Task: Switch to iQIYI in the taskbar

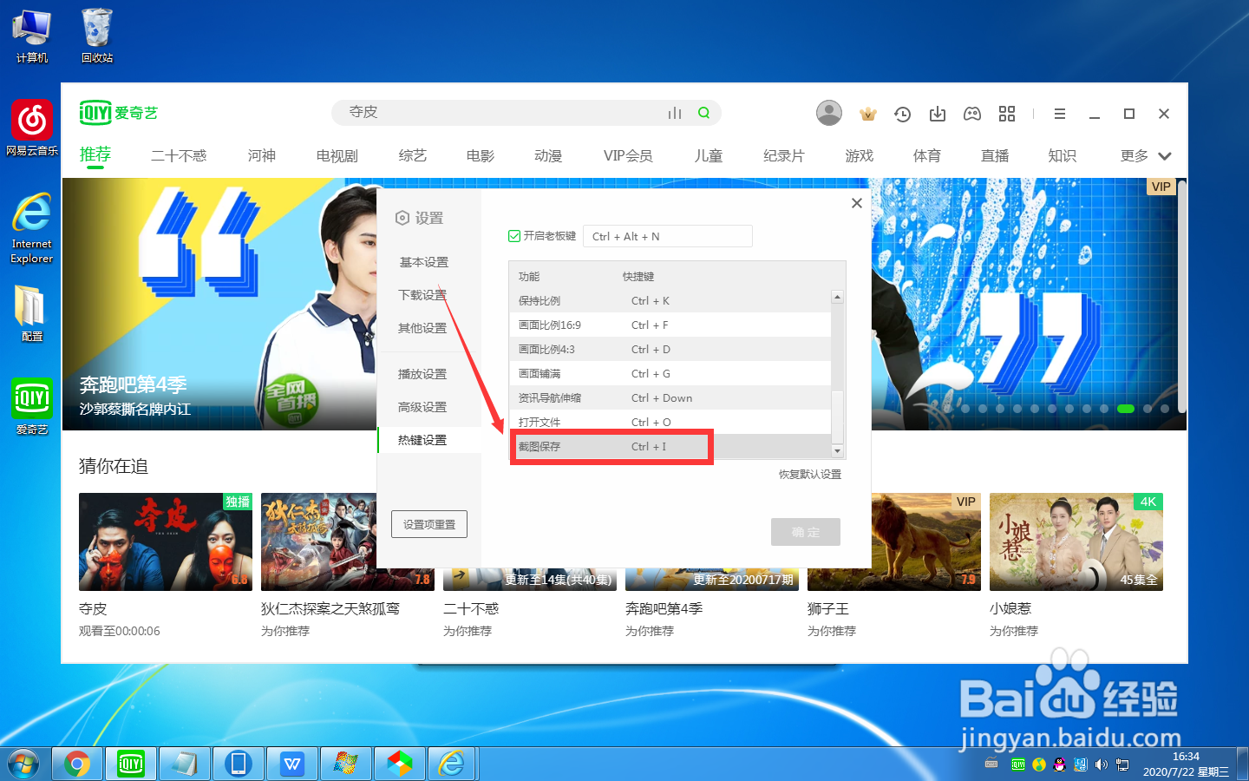Action: (131, 764)
